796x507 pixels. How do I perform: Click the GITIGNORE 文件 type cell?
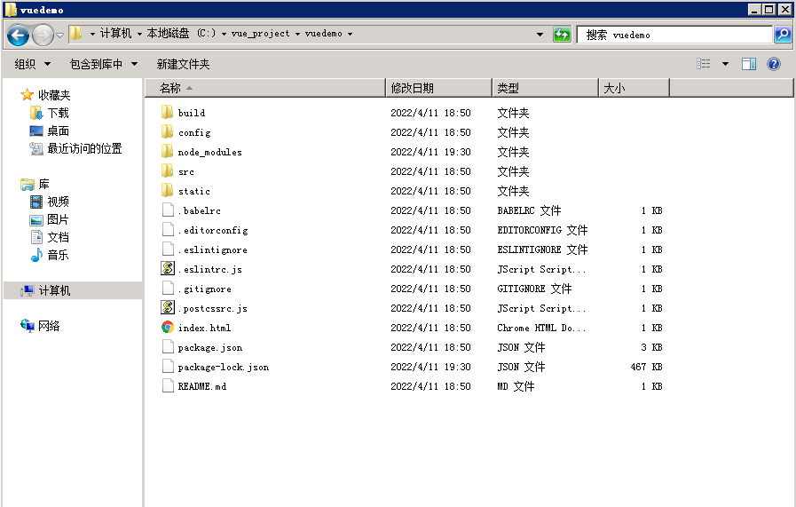pyautogui.click(x=534, y=289)
